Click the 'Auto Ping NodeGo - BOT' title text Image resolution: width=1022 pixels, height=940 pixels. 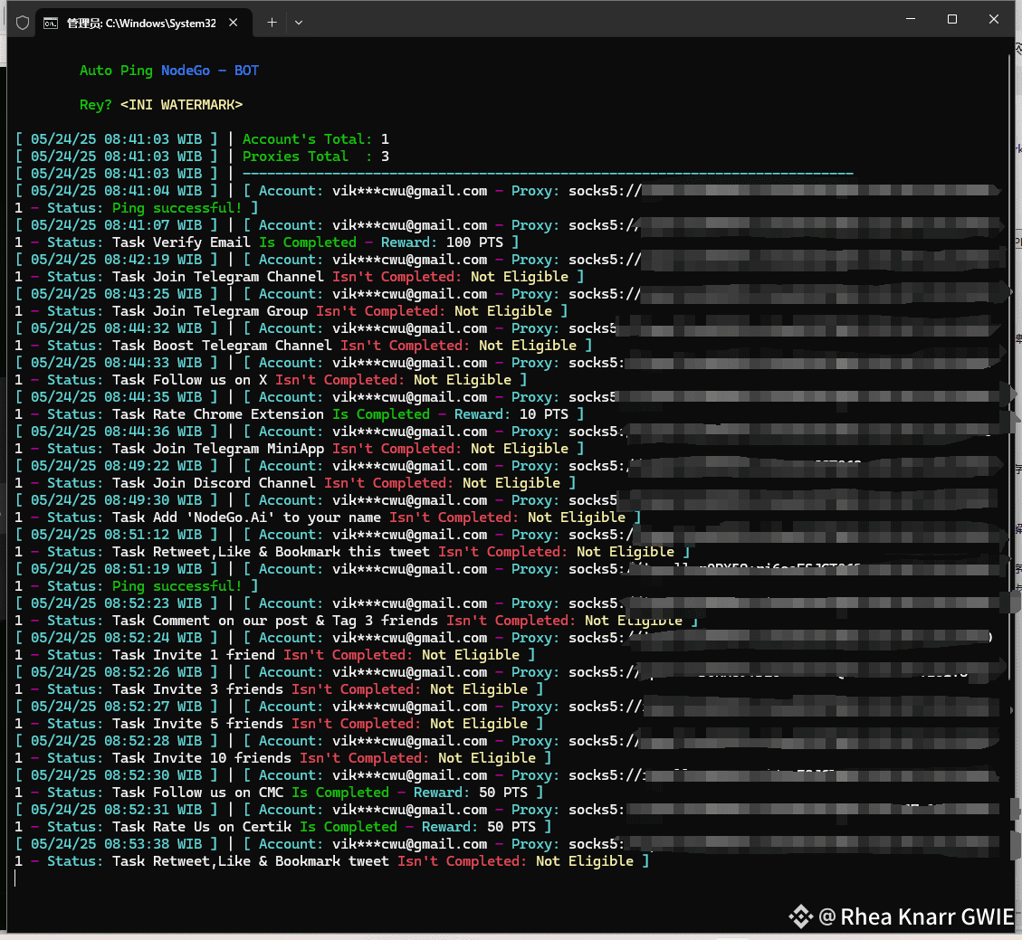(168, 71)
